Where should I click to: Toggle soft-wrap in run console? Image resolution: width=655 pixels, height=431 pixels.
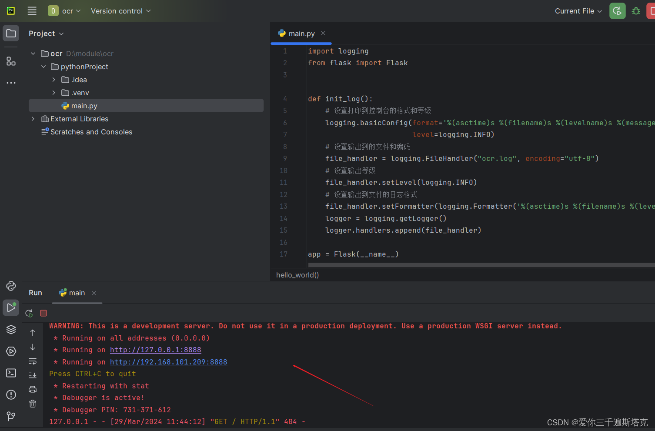(x=33, y=361)
